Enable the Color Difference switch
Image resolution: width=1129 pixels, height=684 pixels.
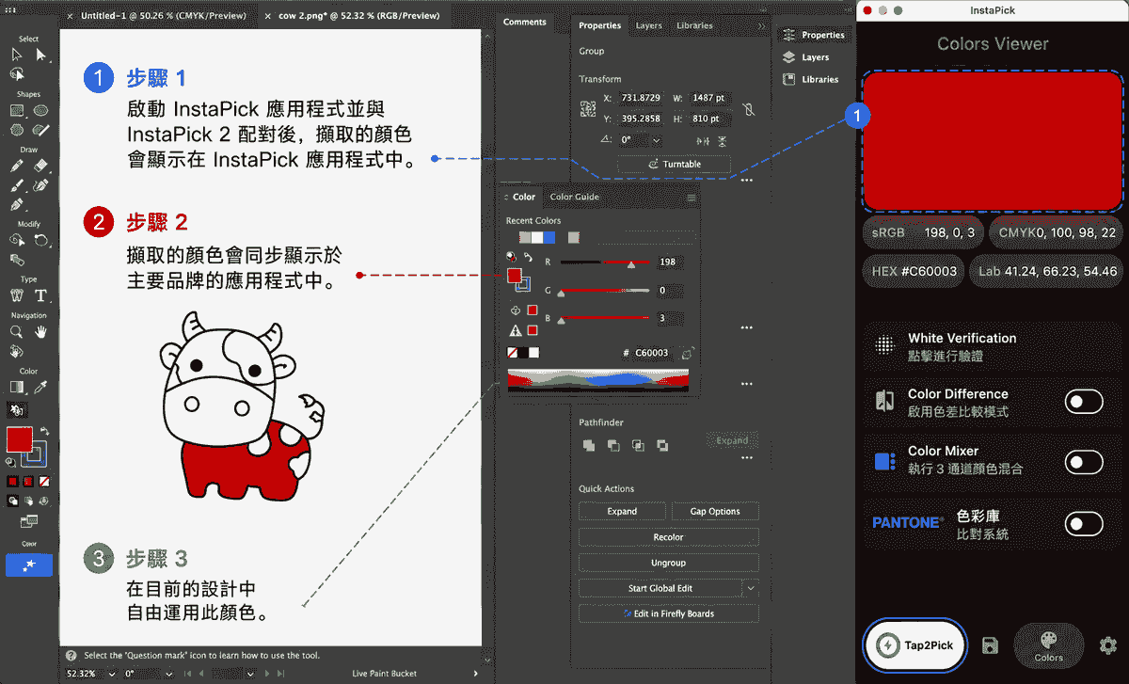(1084, 402)
